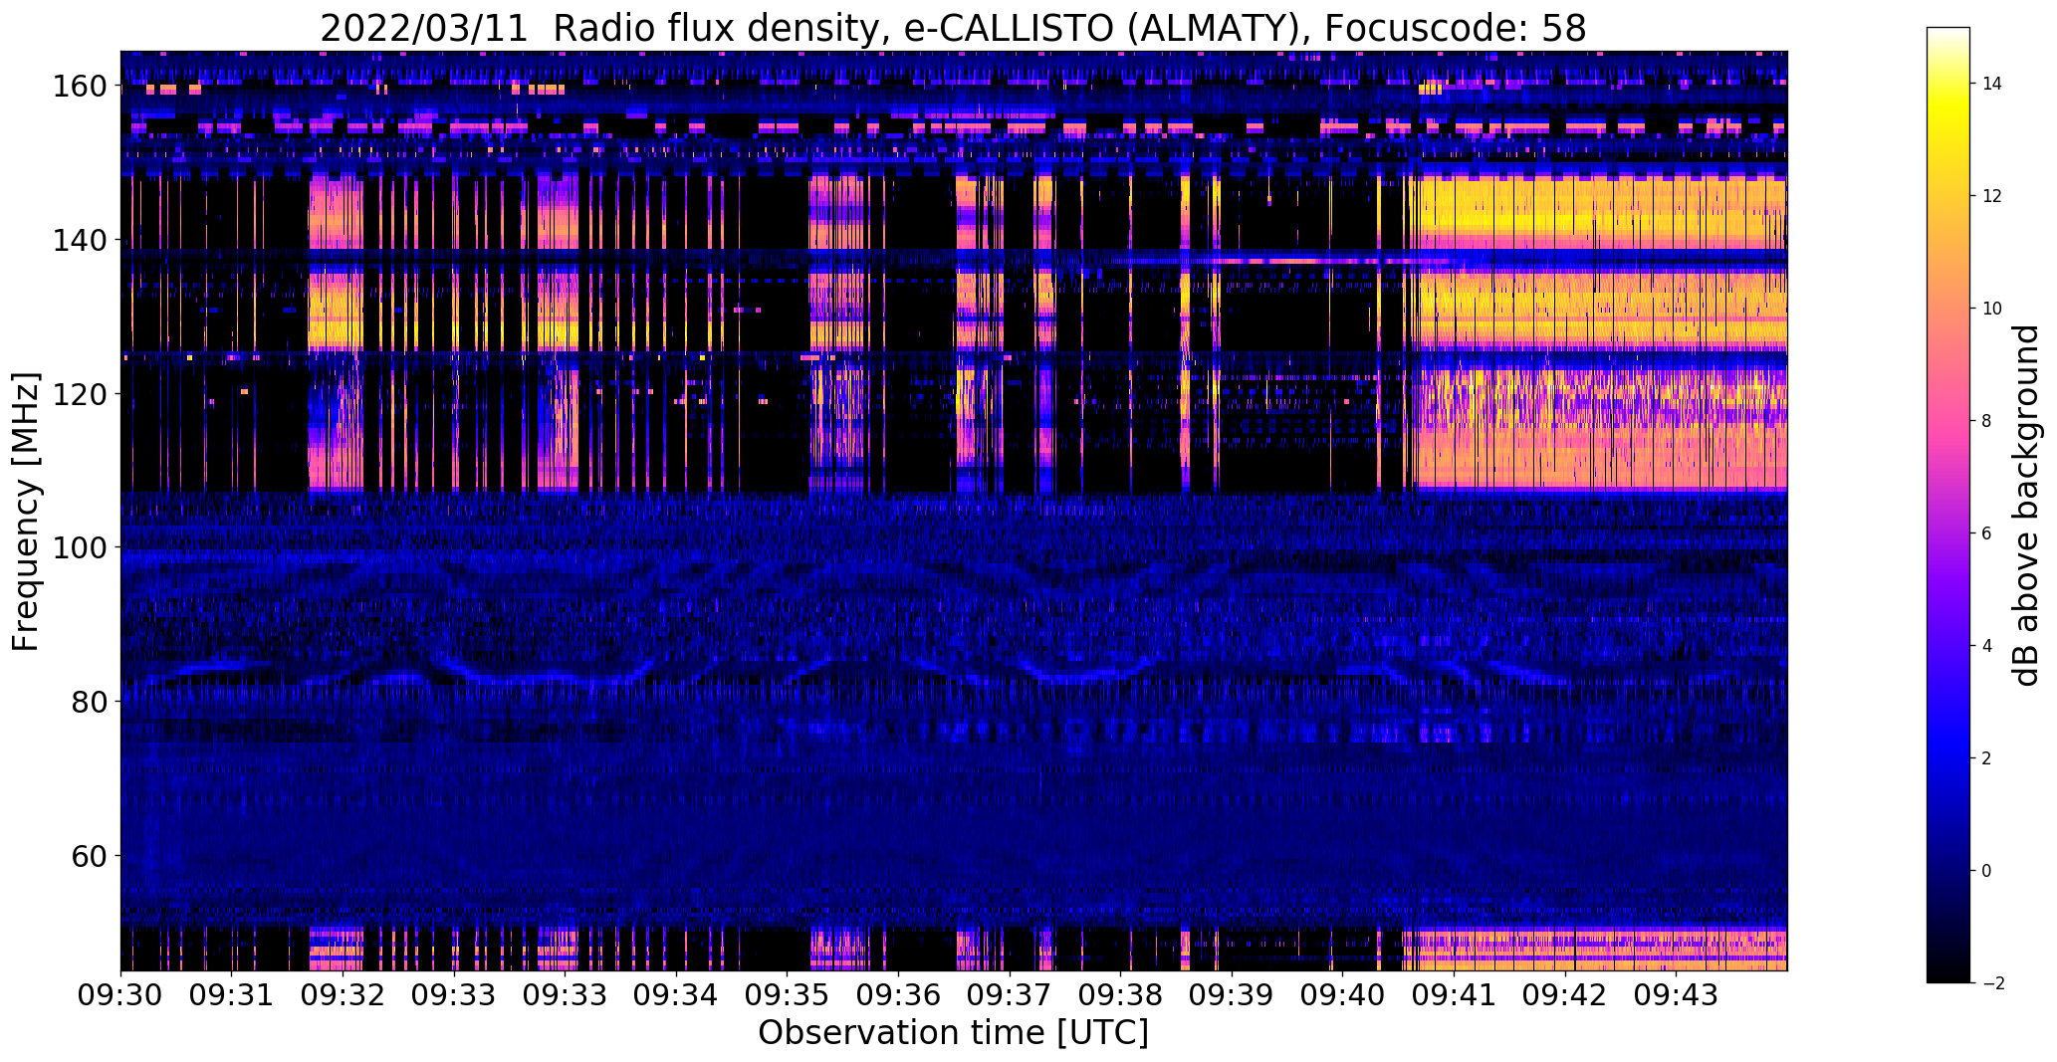Viewport: 2057px width, 1062px height.
Task: Click the 'dB above background' colorbar label
Action: [x=2025, y=505]
